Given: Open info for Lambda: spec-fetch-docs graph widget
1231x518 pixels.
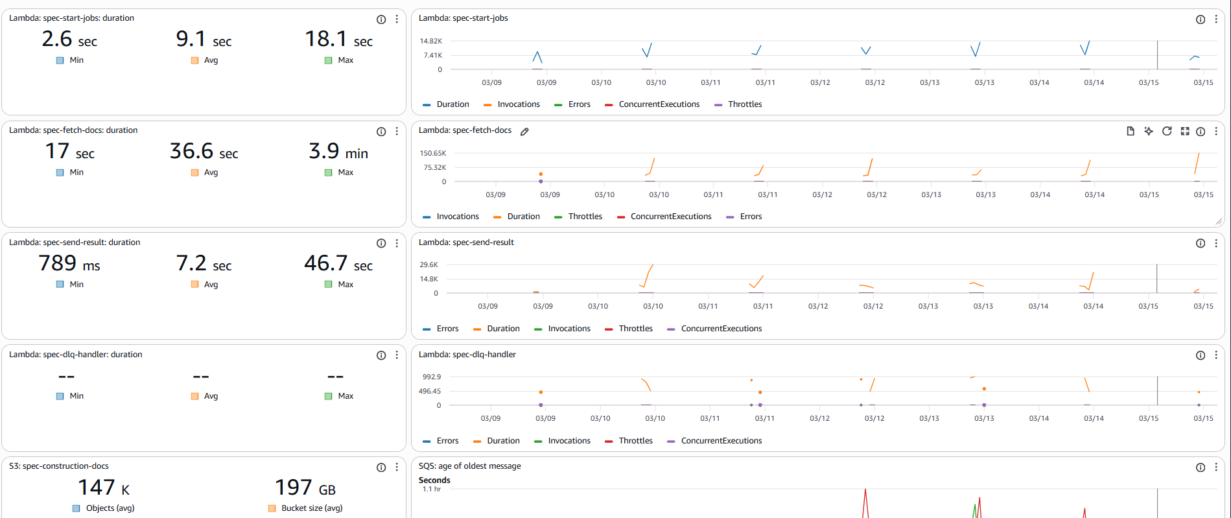Looking at the screenshot, I should pos(1201,132).
